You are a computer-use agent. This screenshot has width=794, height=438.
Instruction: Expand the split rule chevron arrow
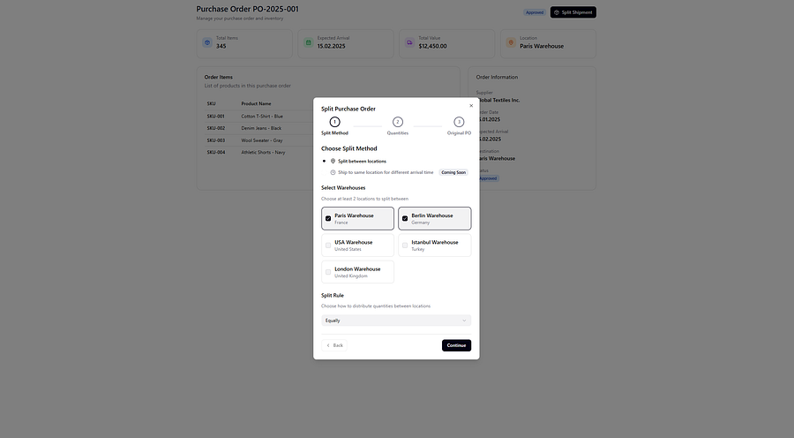(x=464, y=321)
